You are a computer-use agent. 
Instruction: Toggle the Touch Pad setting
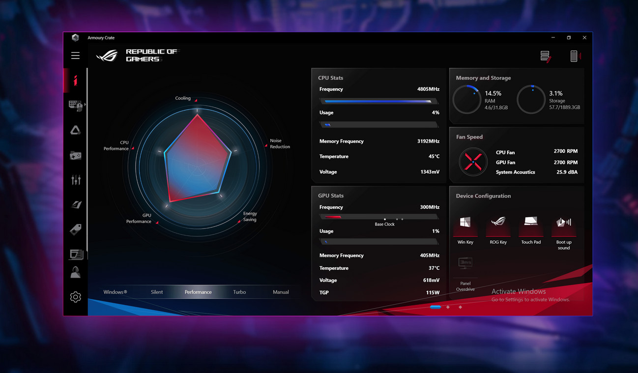click(x=531, y=230)
